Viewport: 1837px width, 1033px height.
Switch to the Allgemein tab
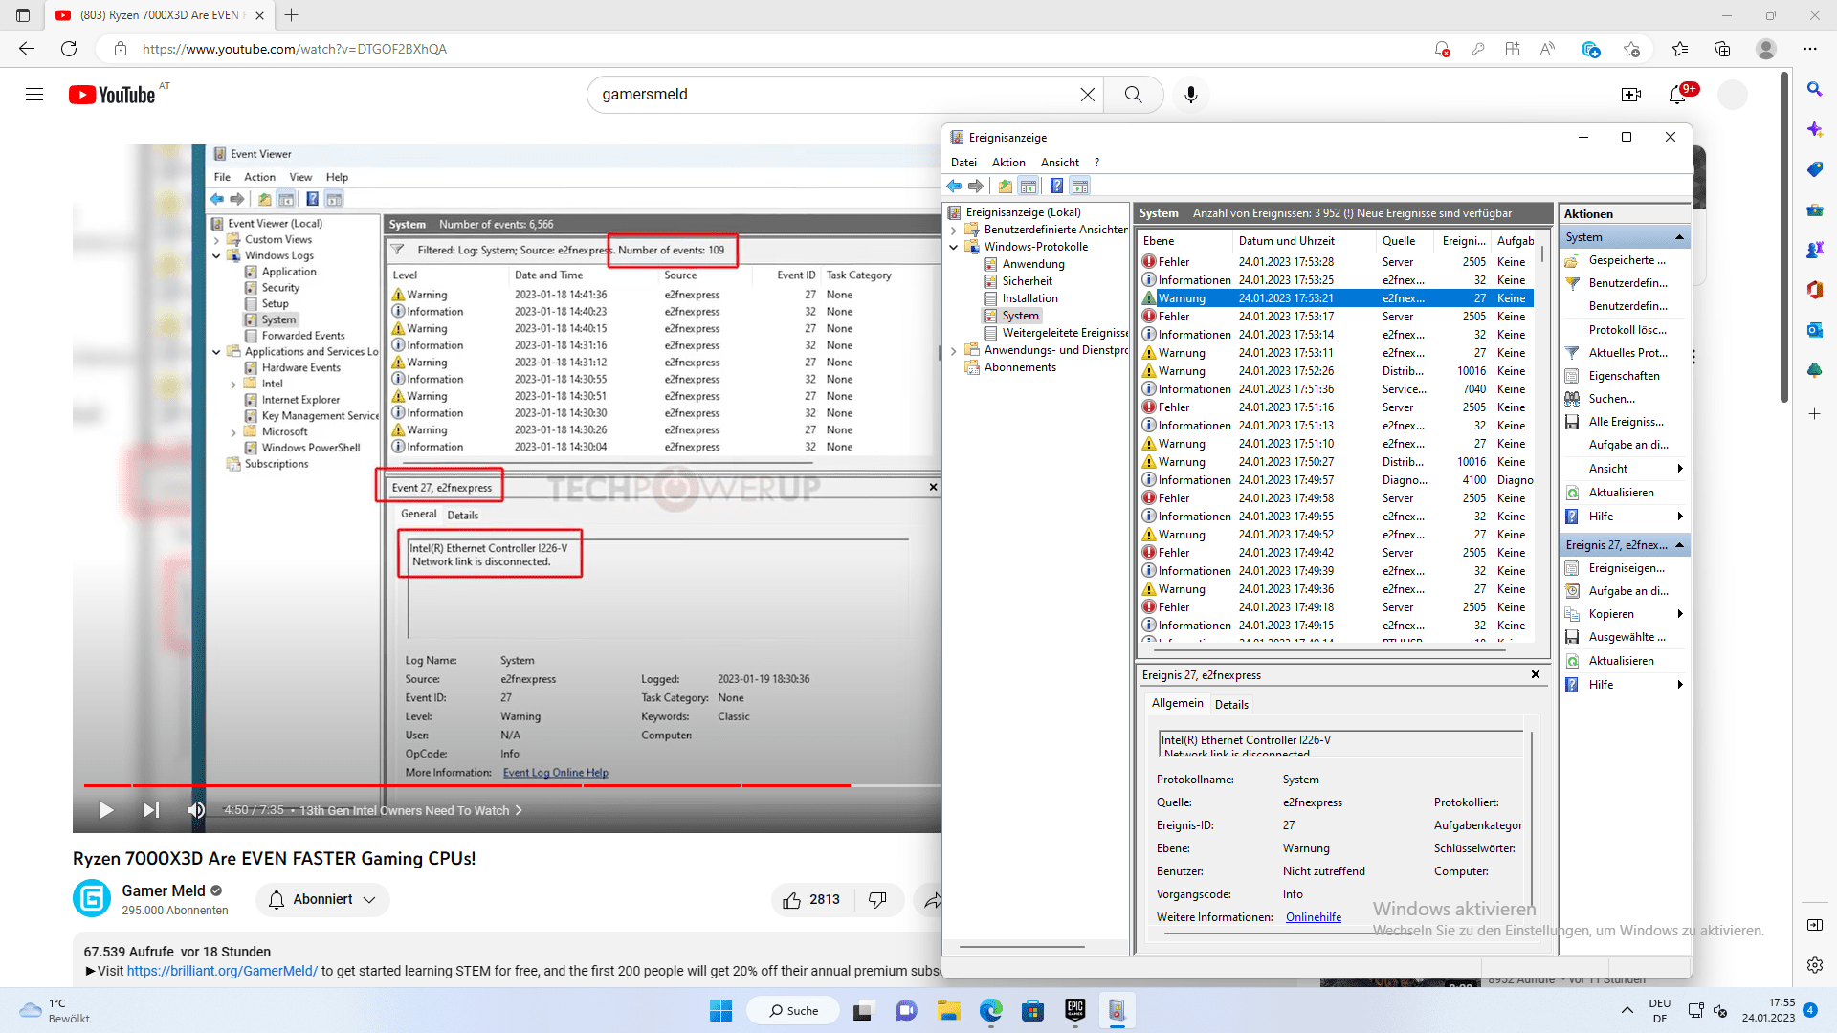pos(1178,703)
